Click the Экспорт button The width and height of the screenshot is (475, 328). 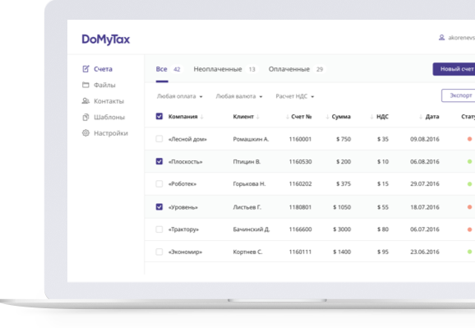click(x=458, y=95)
